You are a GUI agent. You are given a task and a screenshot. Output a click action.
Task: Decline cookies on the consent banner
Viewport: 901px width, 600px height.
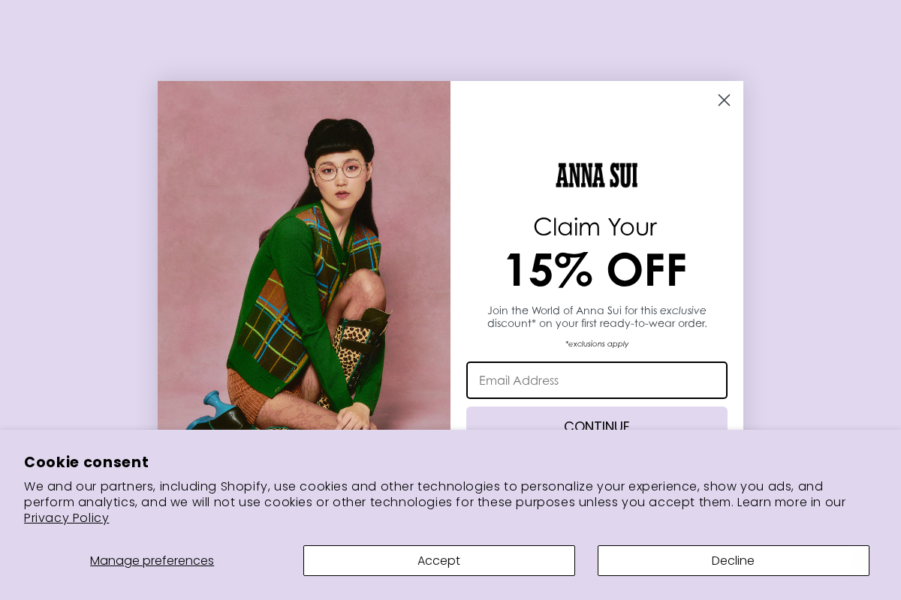733,560
